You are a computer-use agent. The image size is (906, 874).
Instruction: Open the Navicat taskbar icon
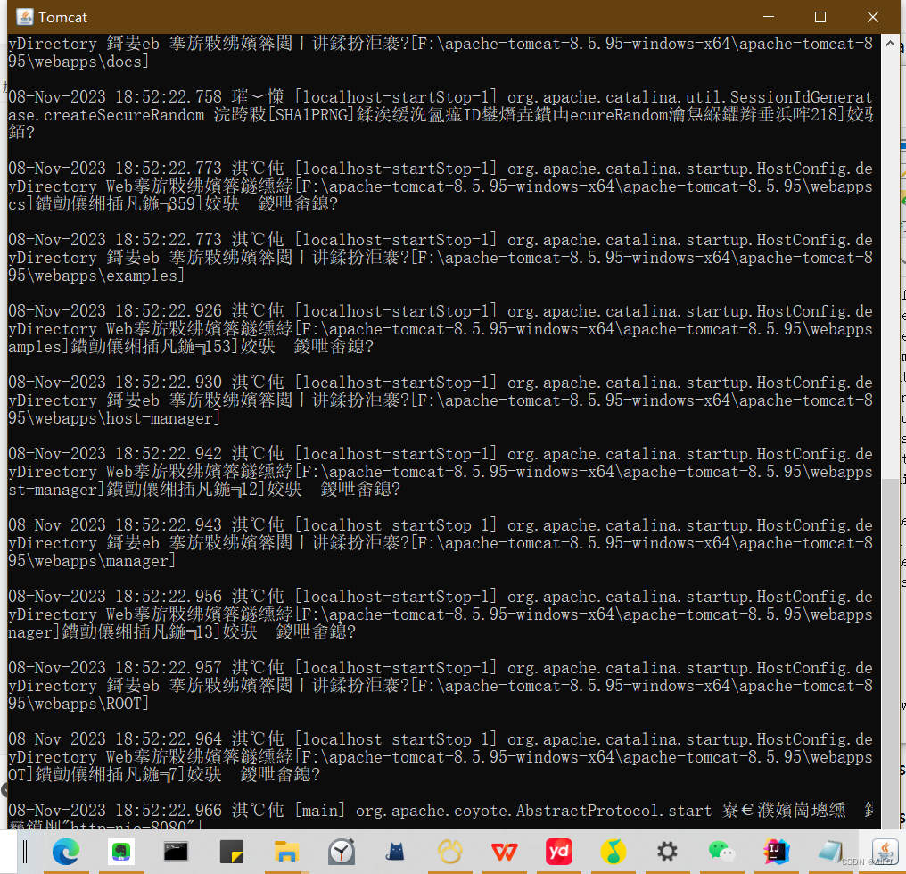pyautogui.click(x=449, y=852)
